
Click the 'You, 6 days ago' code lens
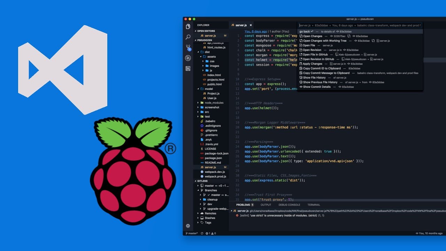[x=256, y=31]
